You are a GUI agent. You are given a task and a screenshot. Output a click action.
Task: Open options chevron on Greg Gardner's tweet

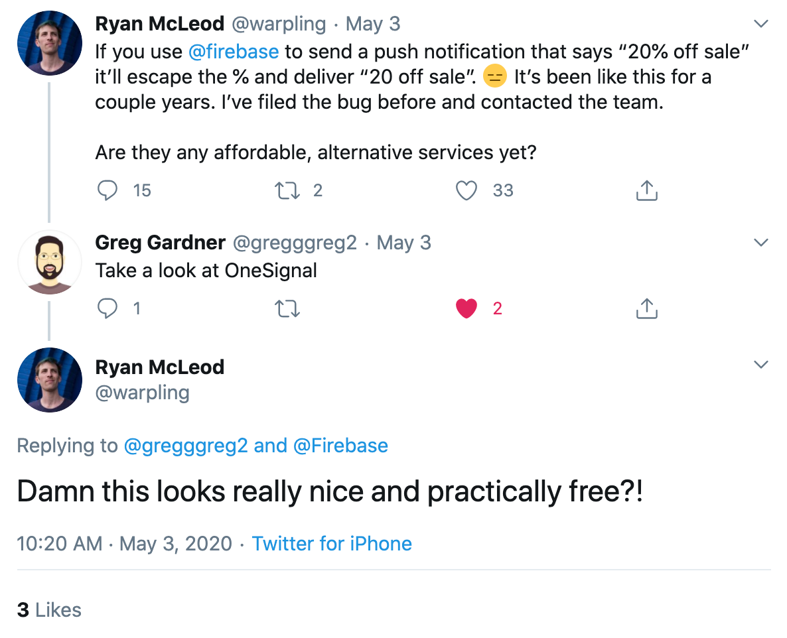point(761,242)
